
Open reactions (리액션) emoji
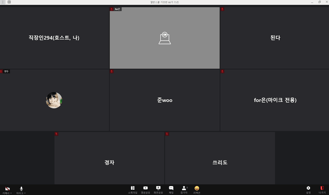[x=197, y=189]
